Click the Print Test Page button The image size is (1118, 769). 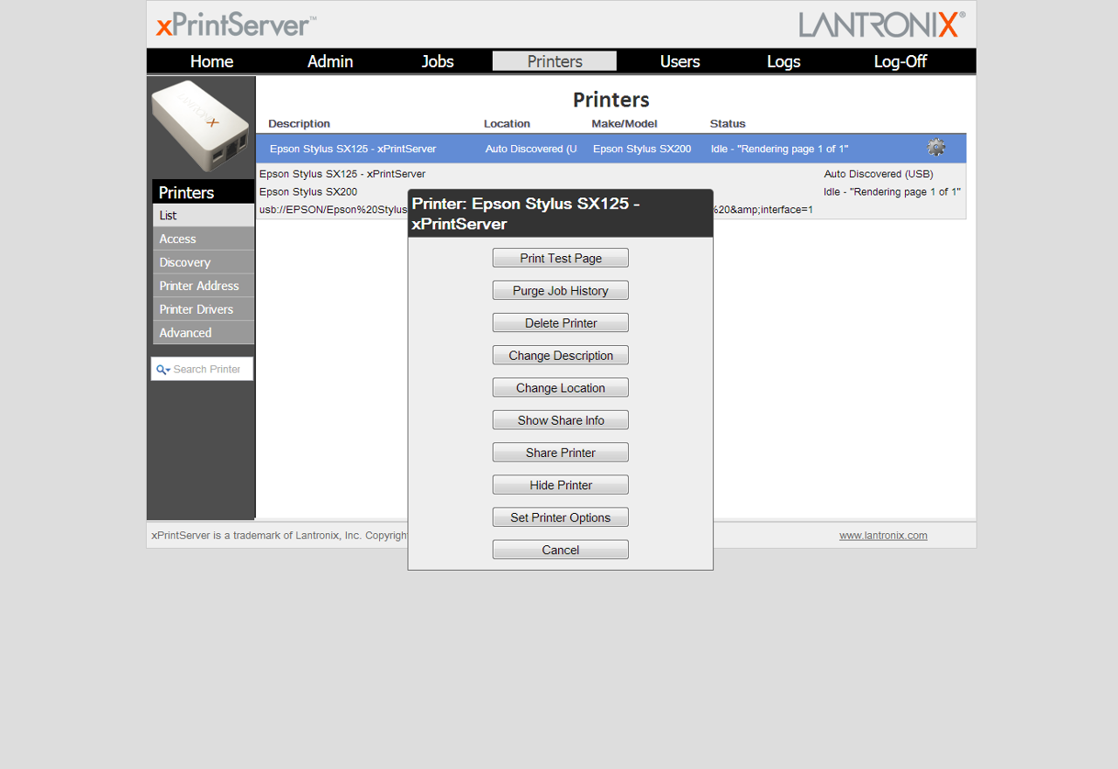tap(561, 258)
